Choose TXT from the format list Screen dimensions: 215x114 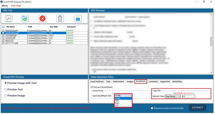pyautogui.click(x=123, y=106)
